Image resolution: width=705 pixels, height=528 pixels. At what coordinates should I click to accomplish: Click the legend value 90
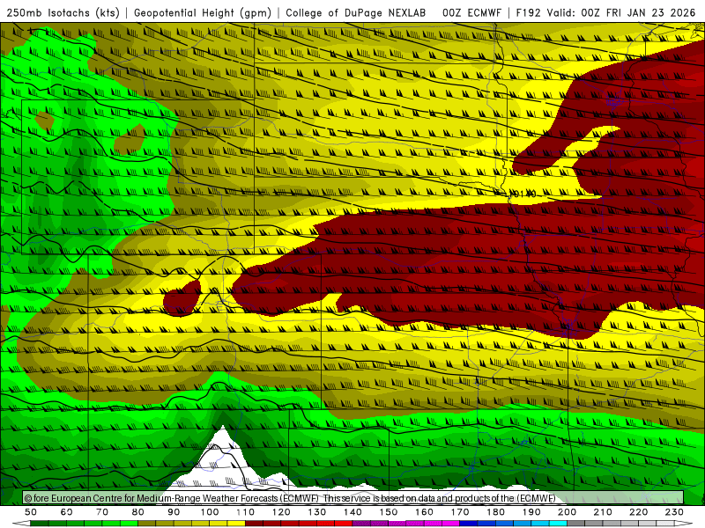point(174,512)
